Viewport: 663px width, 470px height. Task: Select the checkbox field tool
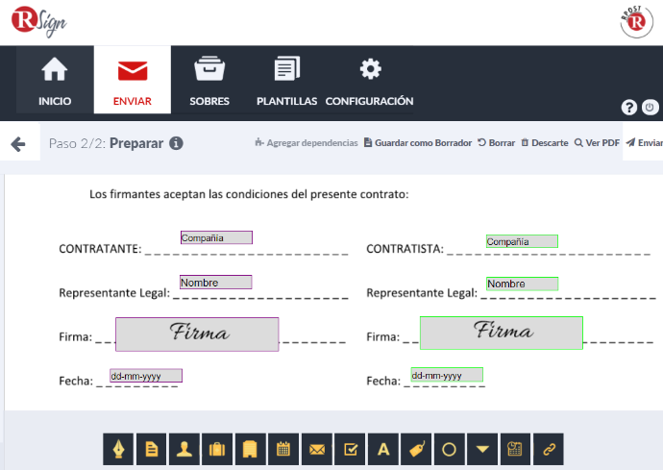point(350,449)
